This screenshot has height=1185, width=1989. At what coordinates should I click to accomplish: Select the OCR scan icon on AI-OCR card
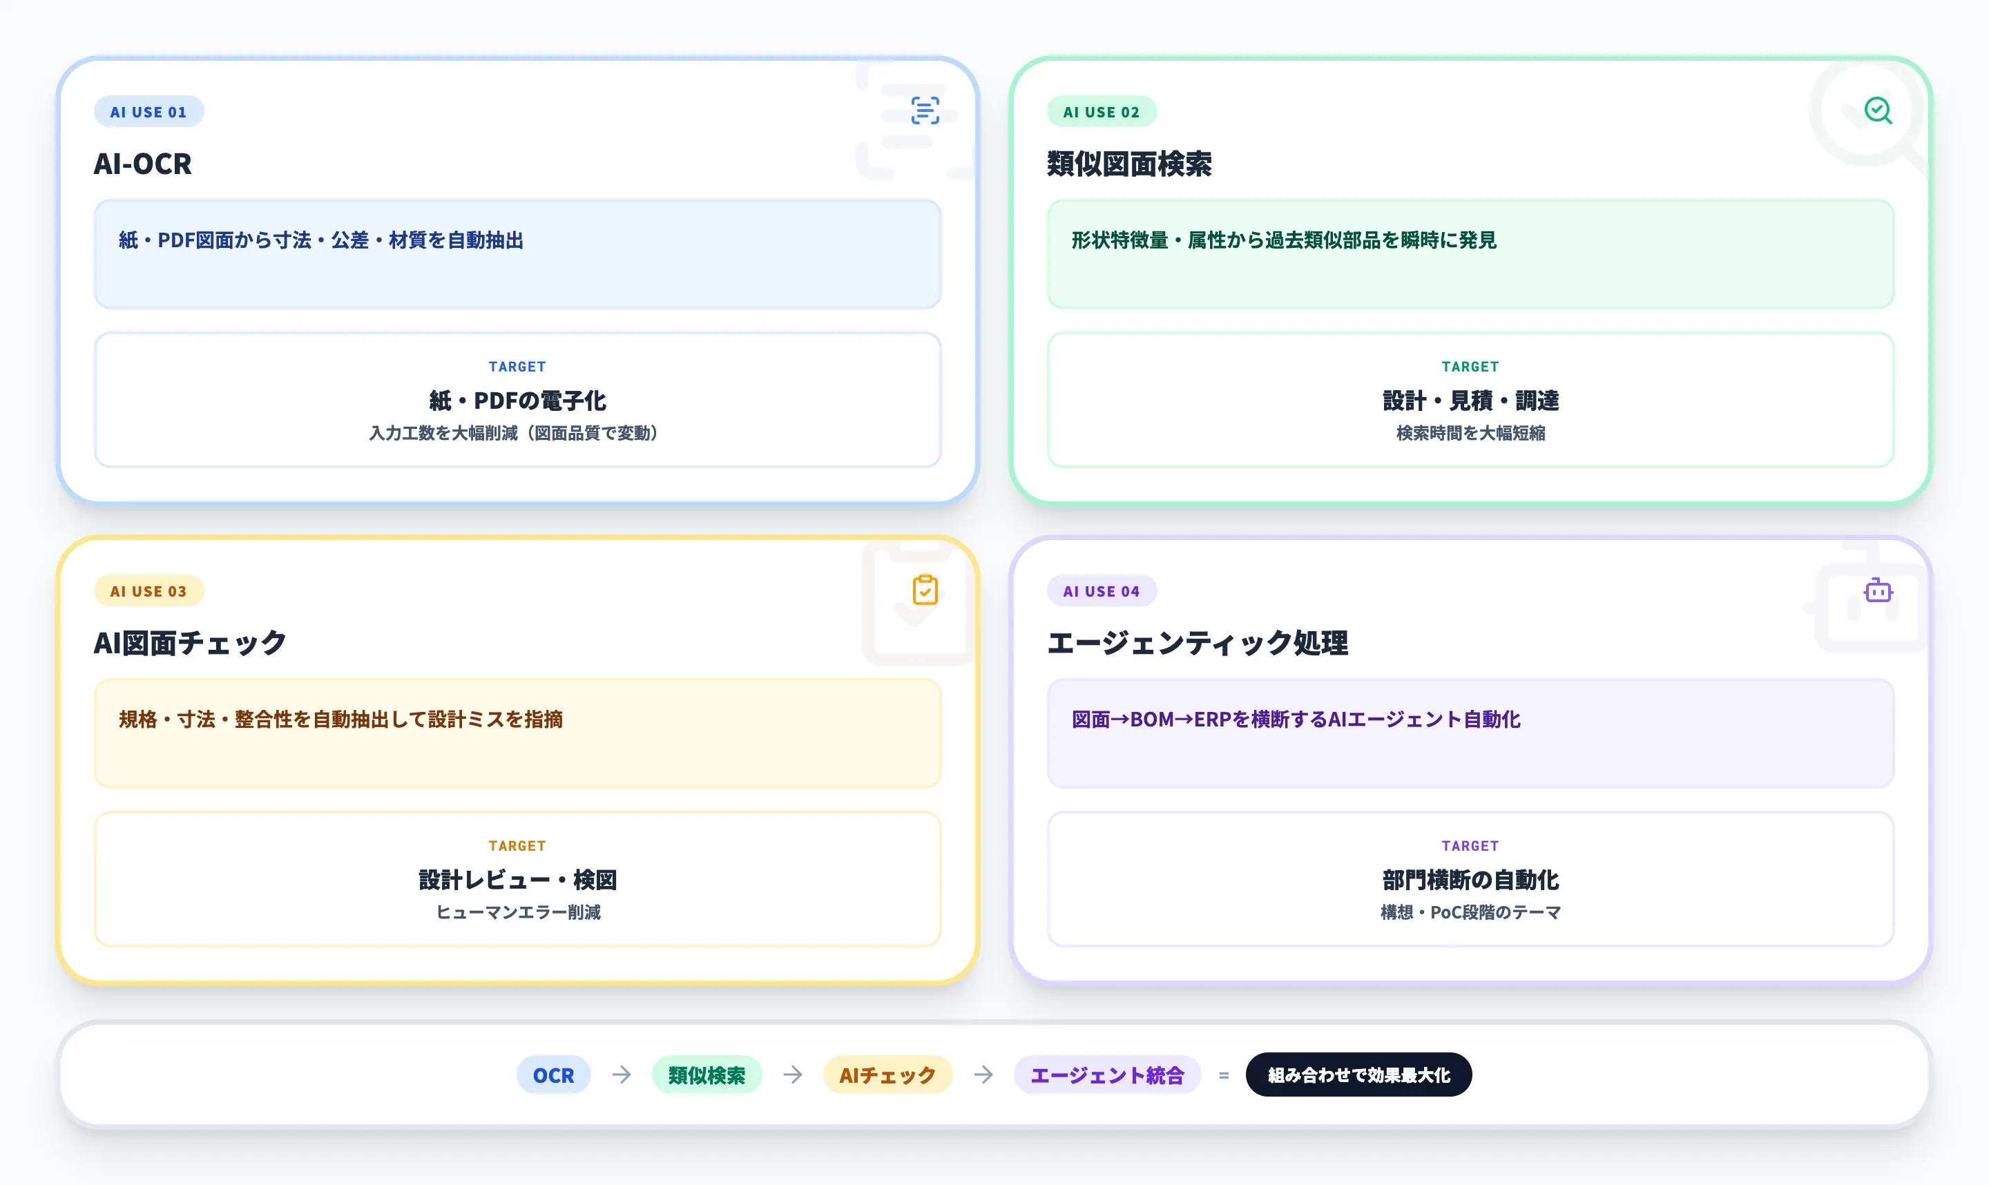click(924, 112)
